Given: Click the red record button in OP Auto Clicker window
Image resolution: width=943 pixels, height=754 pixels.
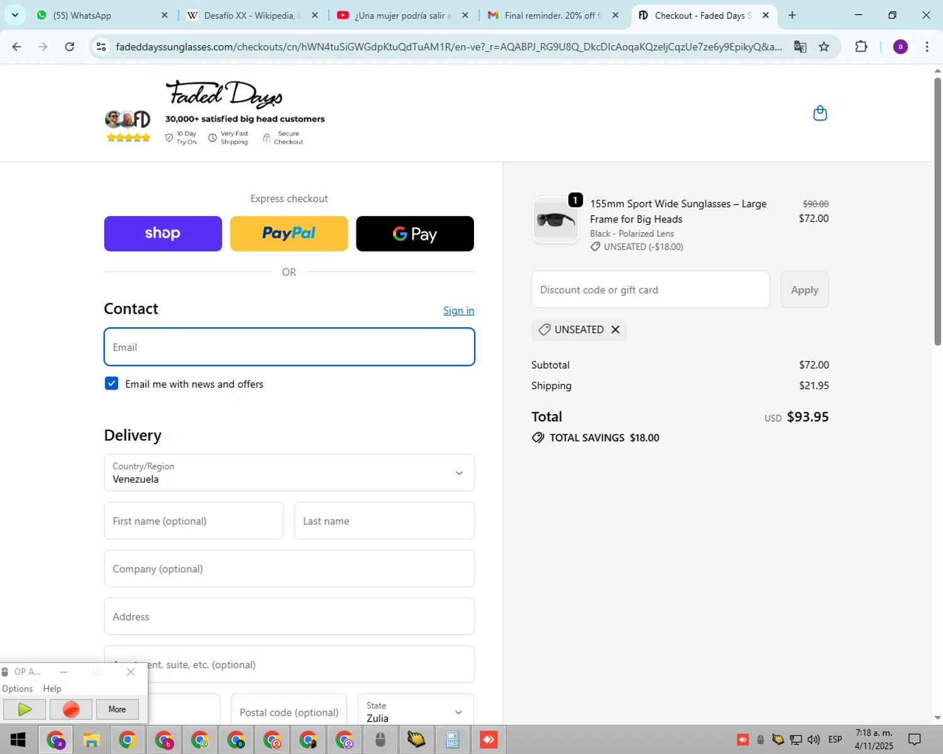Looking at the screenshot, I should coord(71,709).
